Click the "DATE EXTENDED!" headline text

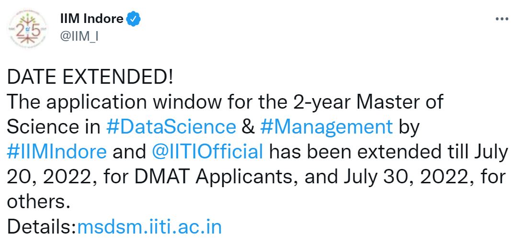click(90, 77)
